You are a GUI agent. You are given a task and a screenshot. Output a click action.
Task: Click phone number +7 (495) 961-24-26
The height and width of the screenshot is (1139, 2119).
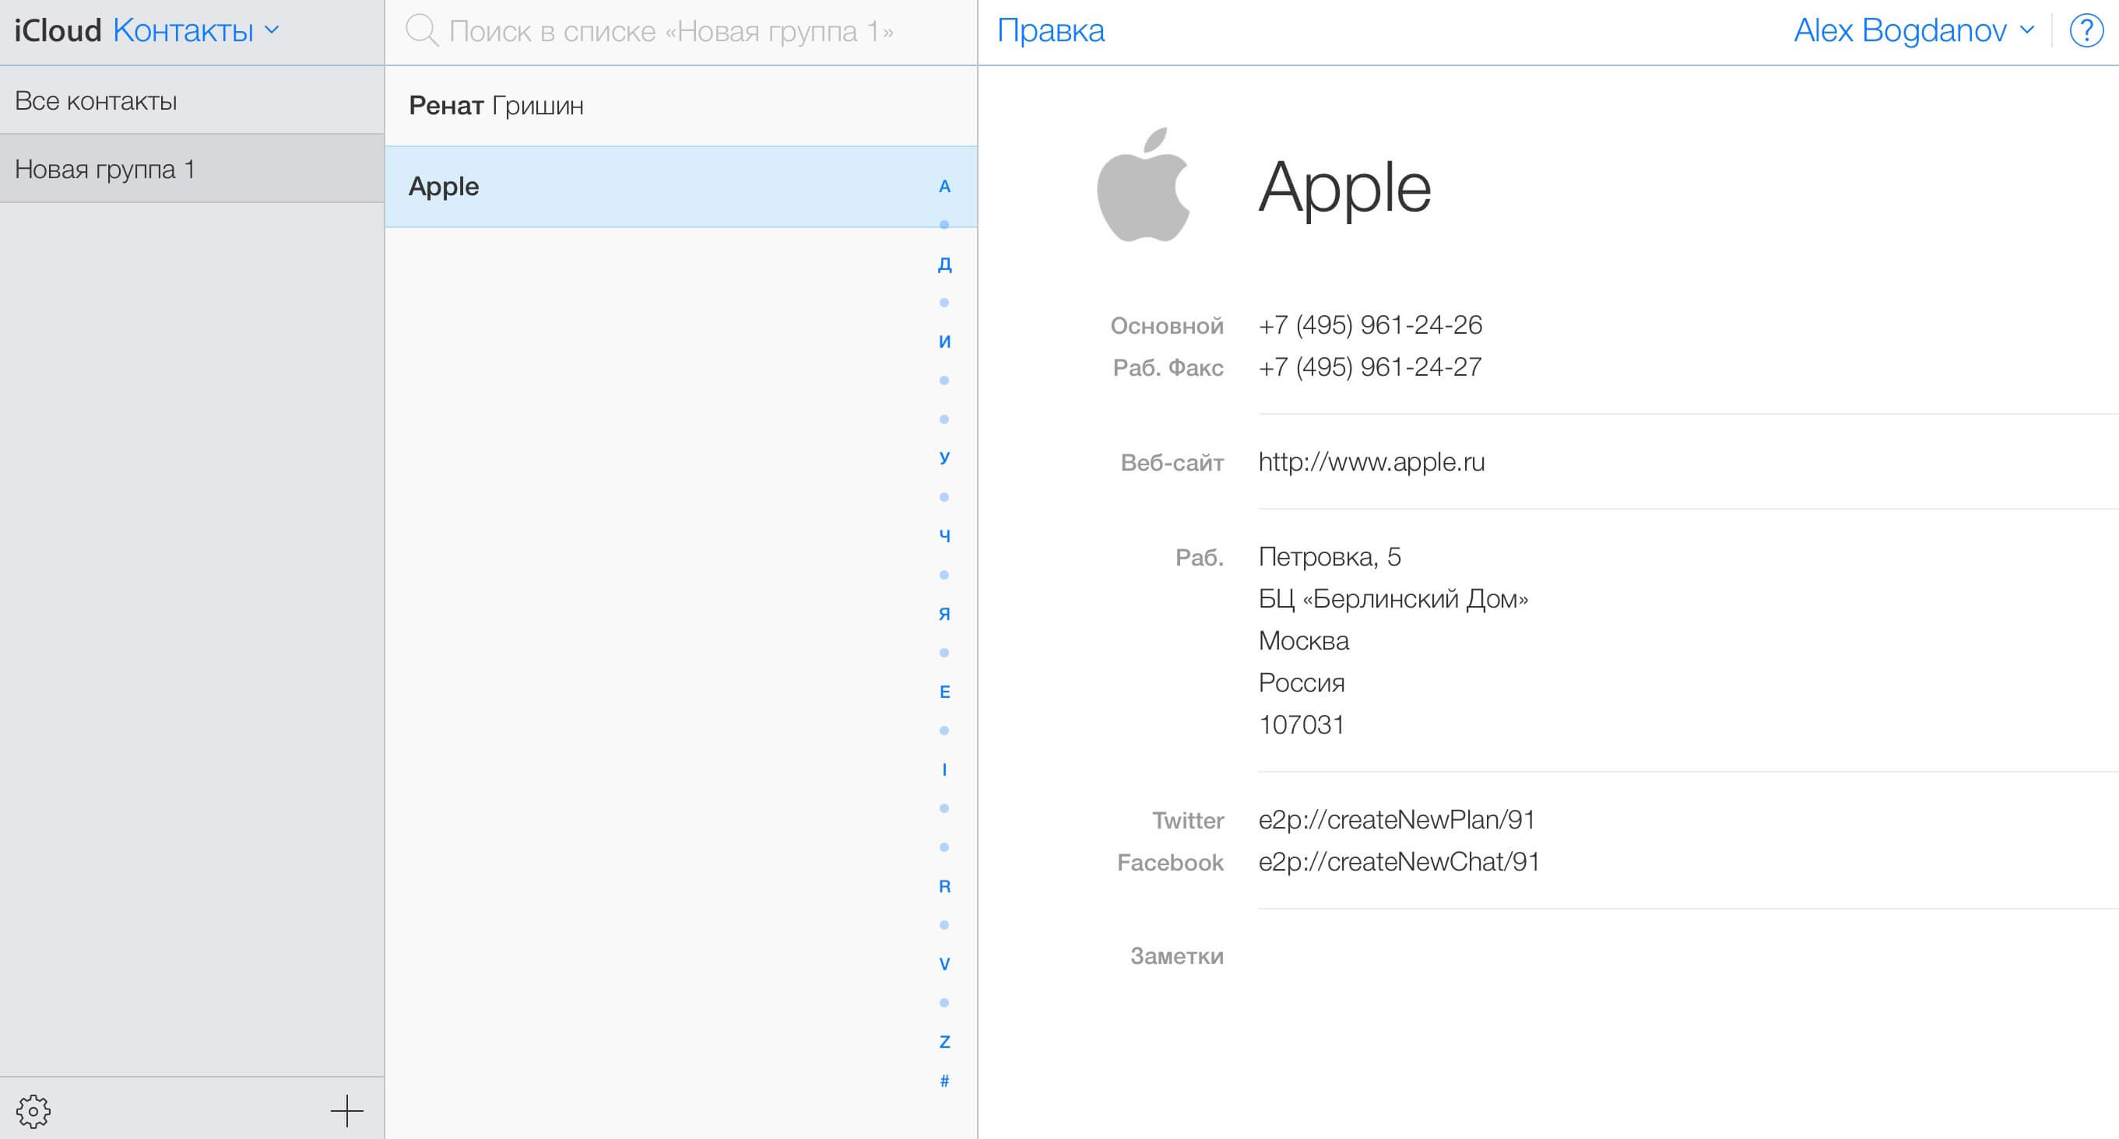pos(1369,325)
